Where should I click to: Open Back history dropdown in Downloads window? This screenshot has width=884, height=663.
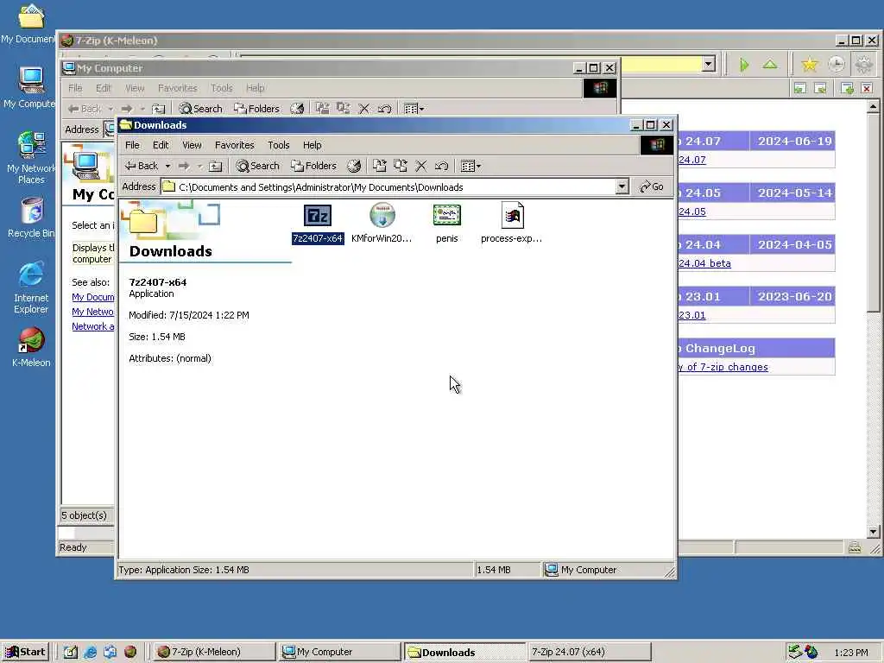pos(167,166)
